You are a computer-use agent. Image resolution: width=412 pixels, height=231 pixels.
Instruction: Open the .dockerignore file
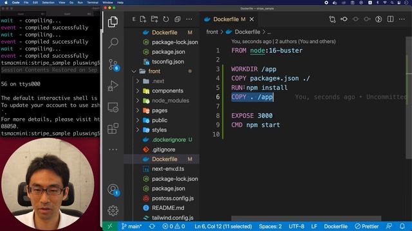coord(169,140)
